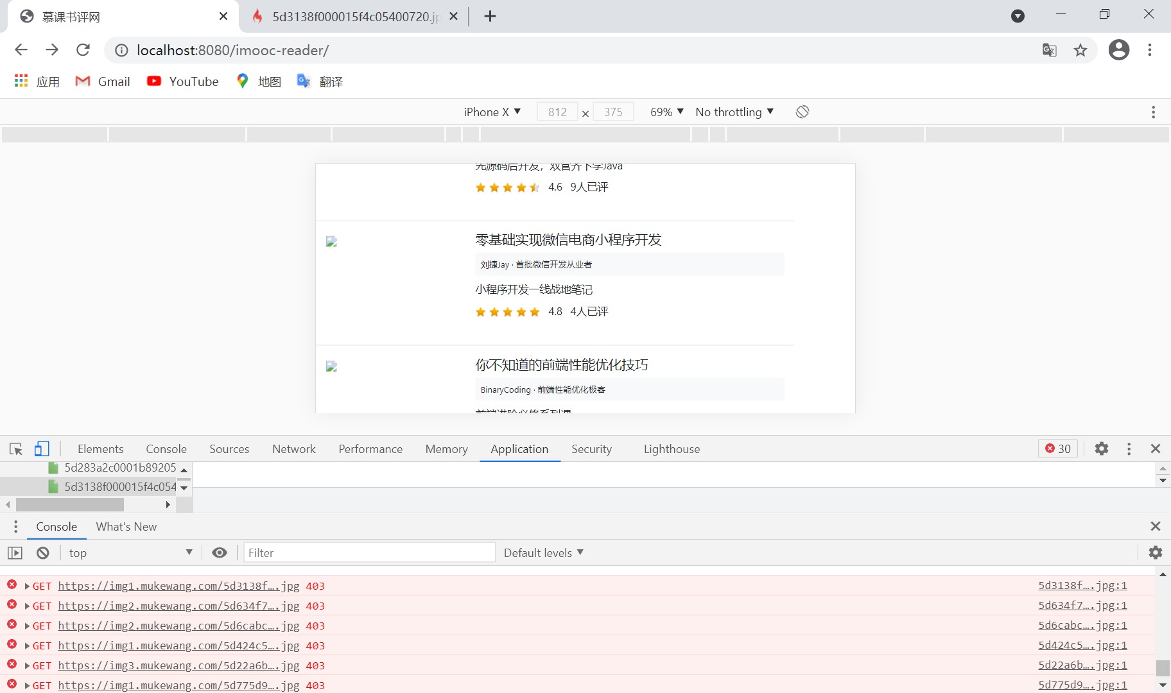1171x693 pixels.
Task: Switch to the Sources tab
Action: pos(229,449)
